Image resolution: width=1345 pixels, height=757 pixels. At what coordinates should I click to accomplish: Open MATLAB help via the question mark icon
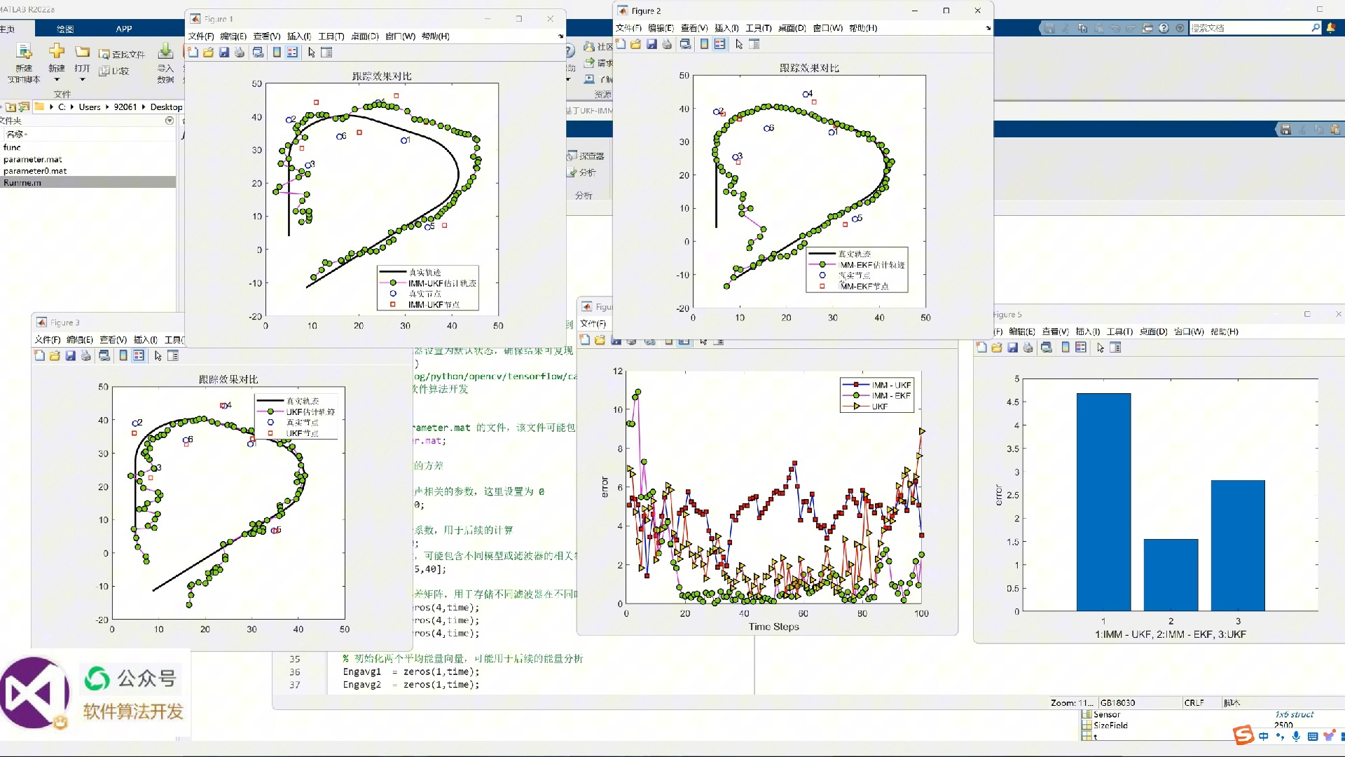(1164, 28)
